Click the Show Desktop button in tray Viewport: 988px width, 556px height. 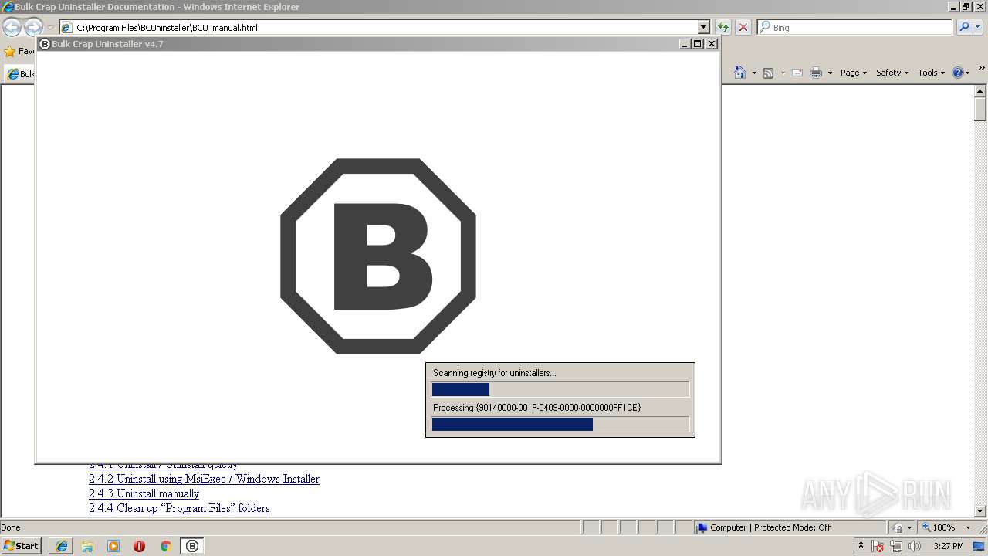pos(980,546)
